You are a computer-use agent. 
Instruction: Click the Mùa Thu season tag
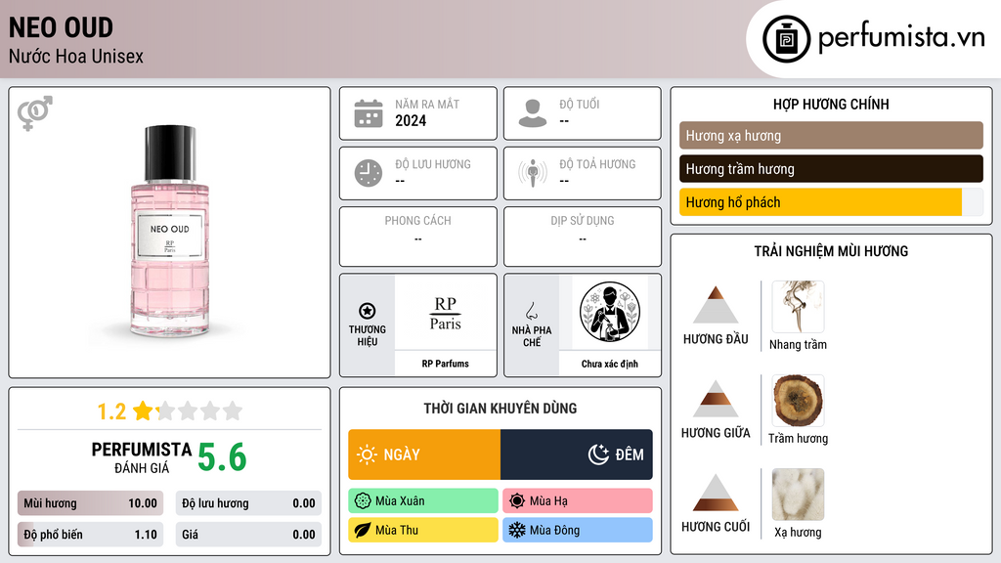coord(423,531)
